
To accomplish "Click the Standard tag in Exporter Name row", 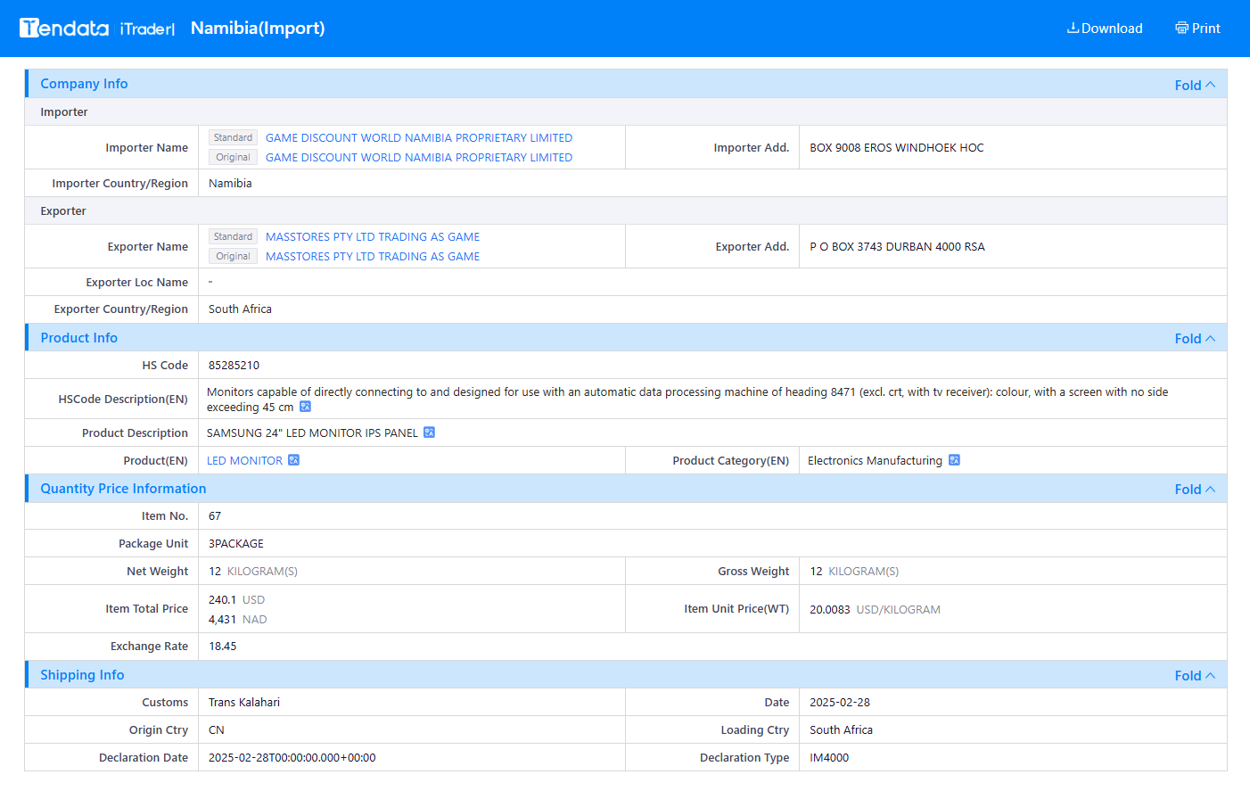I will point(233,236).
